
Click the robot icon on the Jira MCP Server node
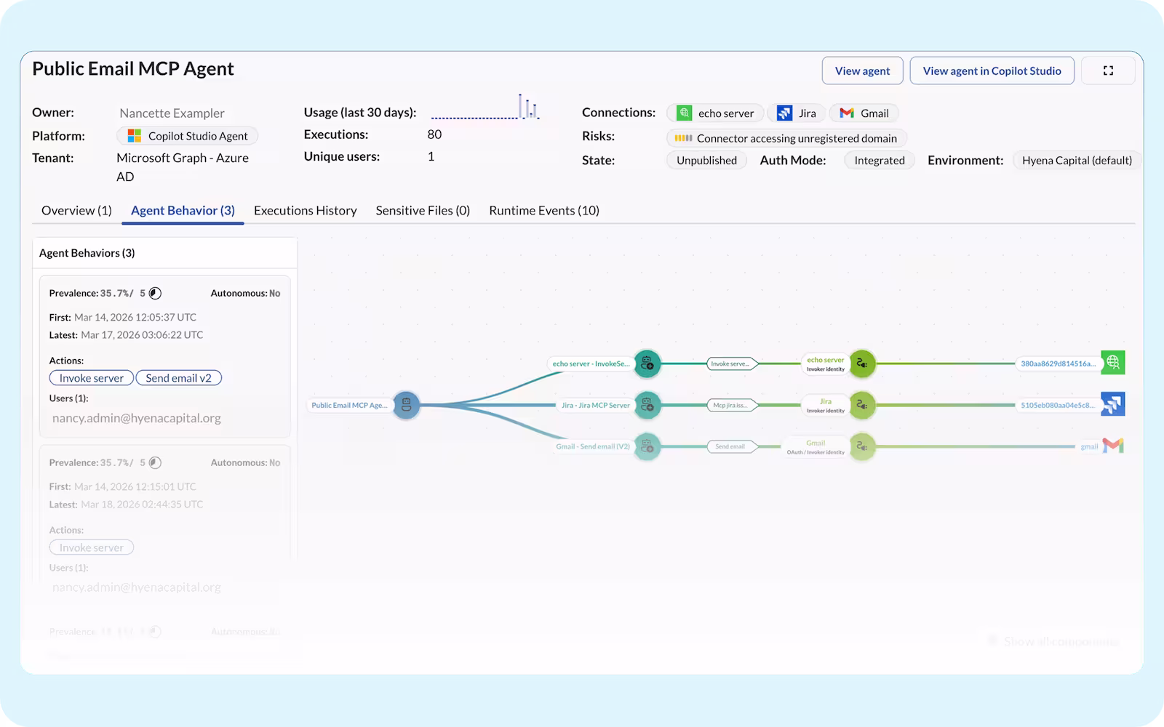(x=647, y=405)
